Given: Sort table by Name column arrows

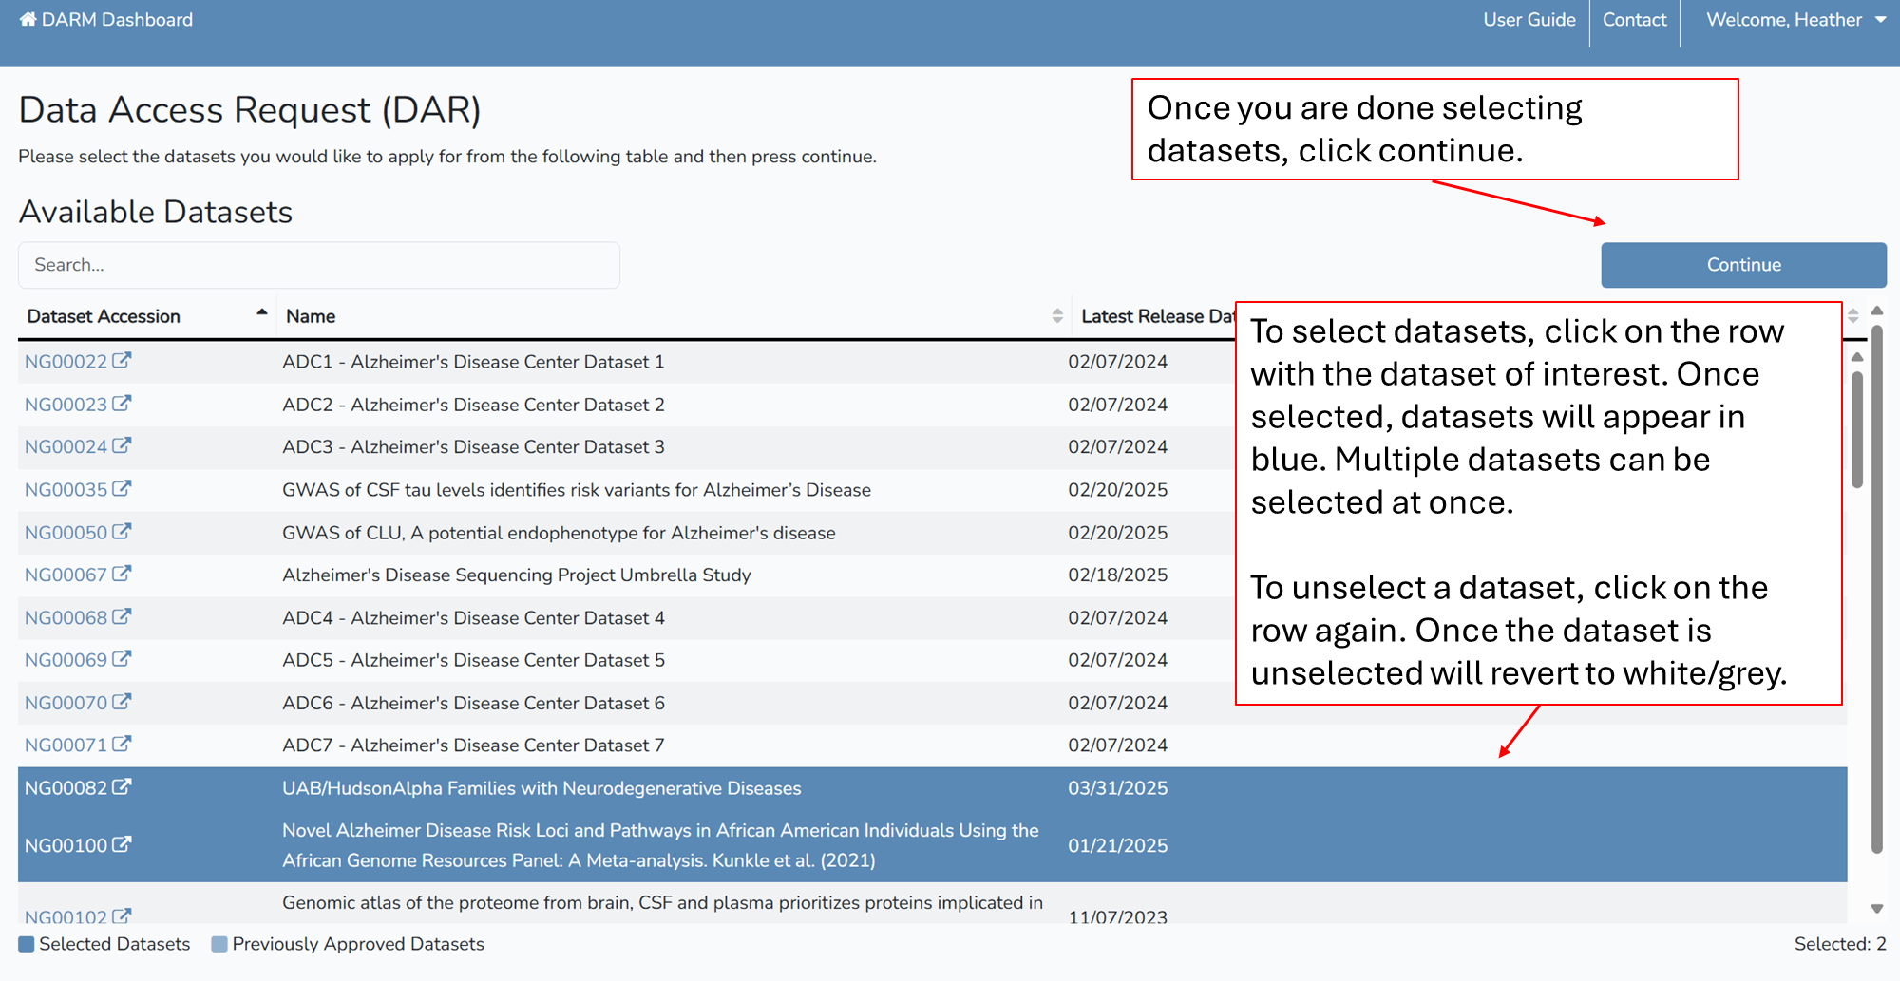Looking at the screenshot, I should point(1056,316).
